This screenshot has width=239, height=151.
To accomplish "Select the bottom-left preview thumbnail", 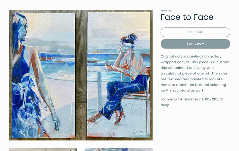I will click(43, 150).
